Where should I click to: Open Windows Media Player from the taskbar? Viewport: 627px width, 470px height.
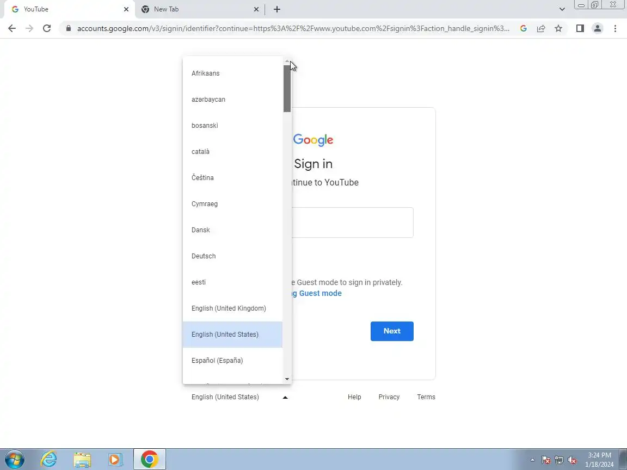coord(115,459)
